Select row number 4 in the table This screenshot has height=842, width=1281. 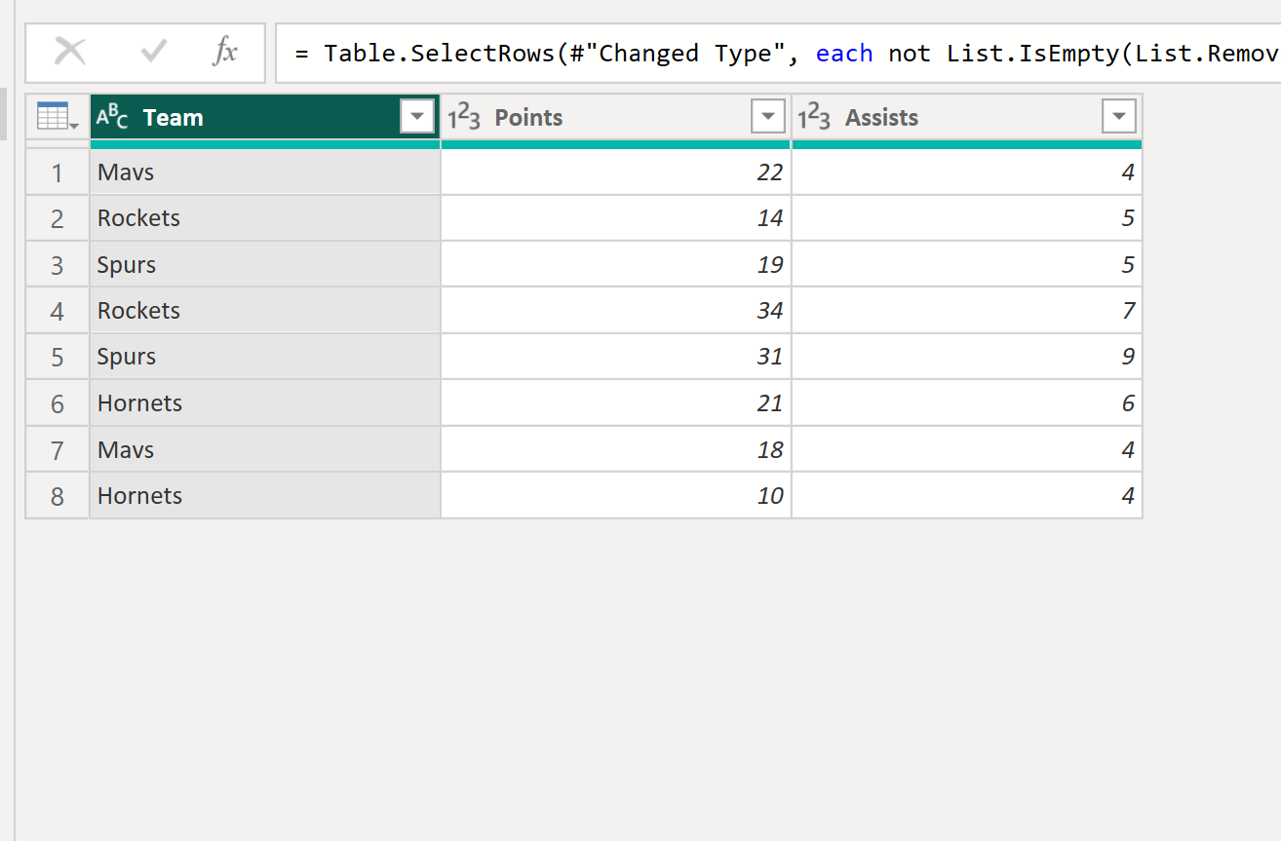57,310
